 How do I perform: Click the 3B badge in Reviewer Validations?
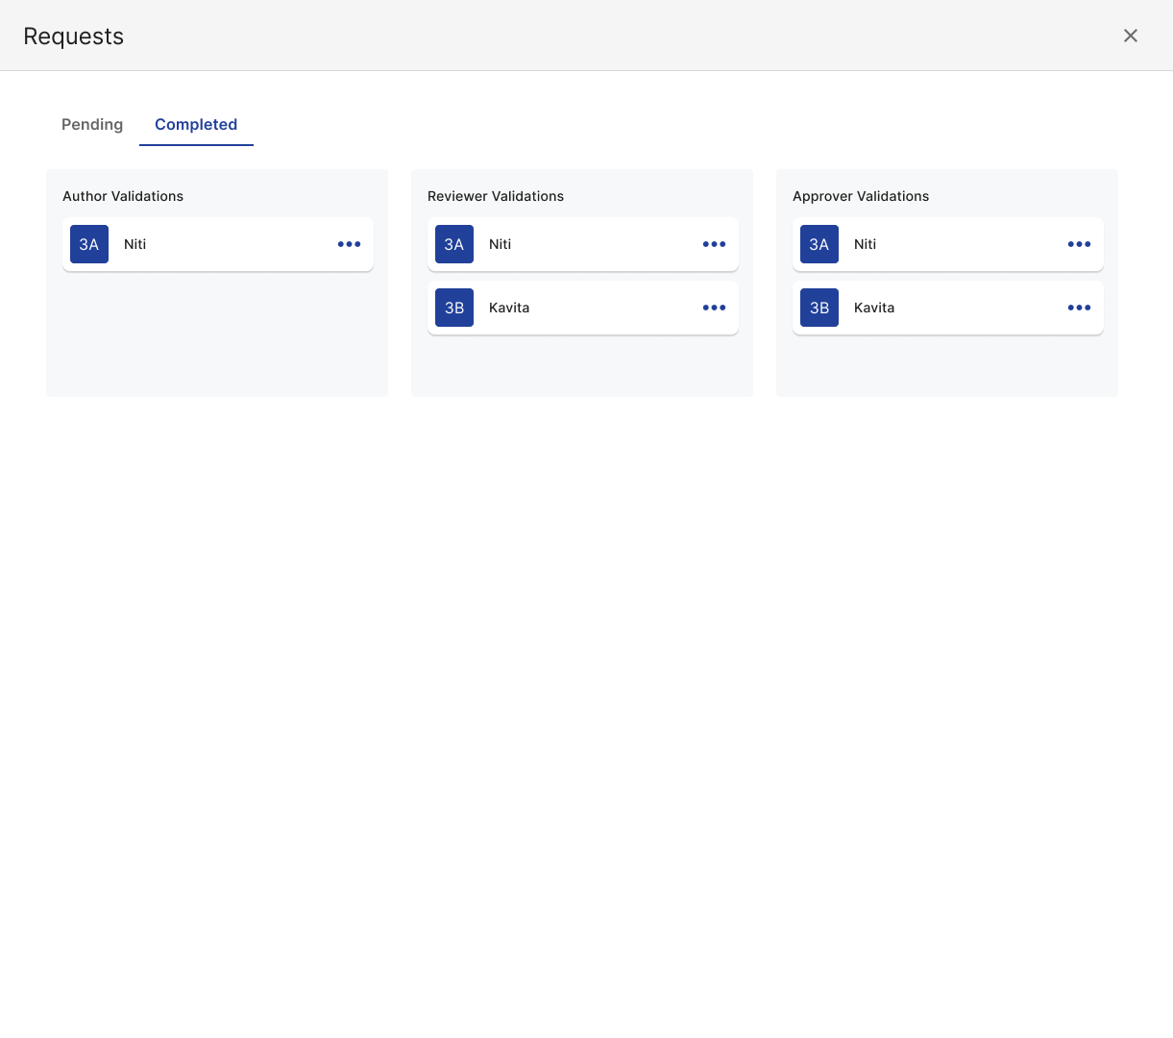coord(454,308)
